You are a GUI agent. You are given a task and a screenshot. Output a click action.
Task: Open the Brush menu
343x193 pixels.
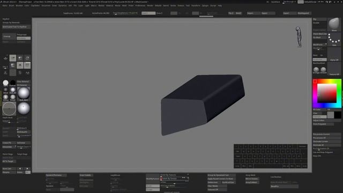[12, 6]
